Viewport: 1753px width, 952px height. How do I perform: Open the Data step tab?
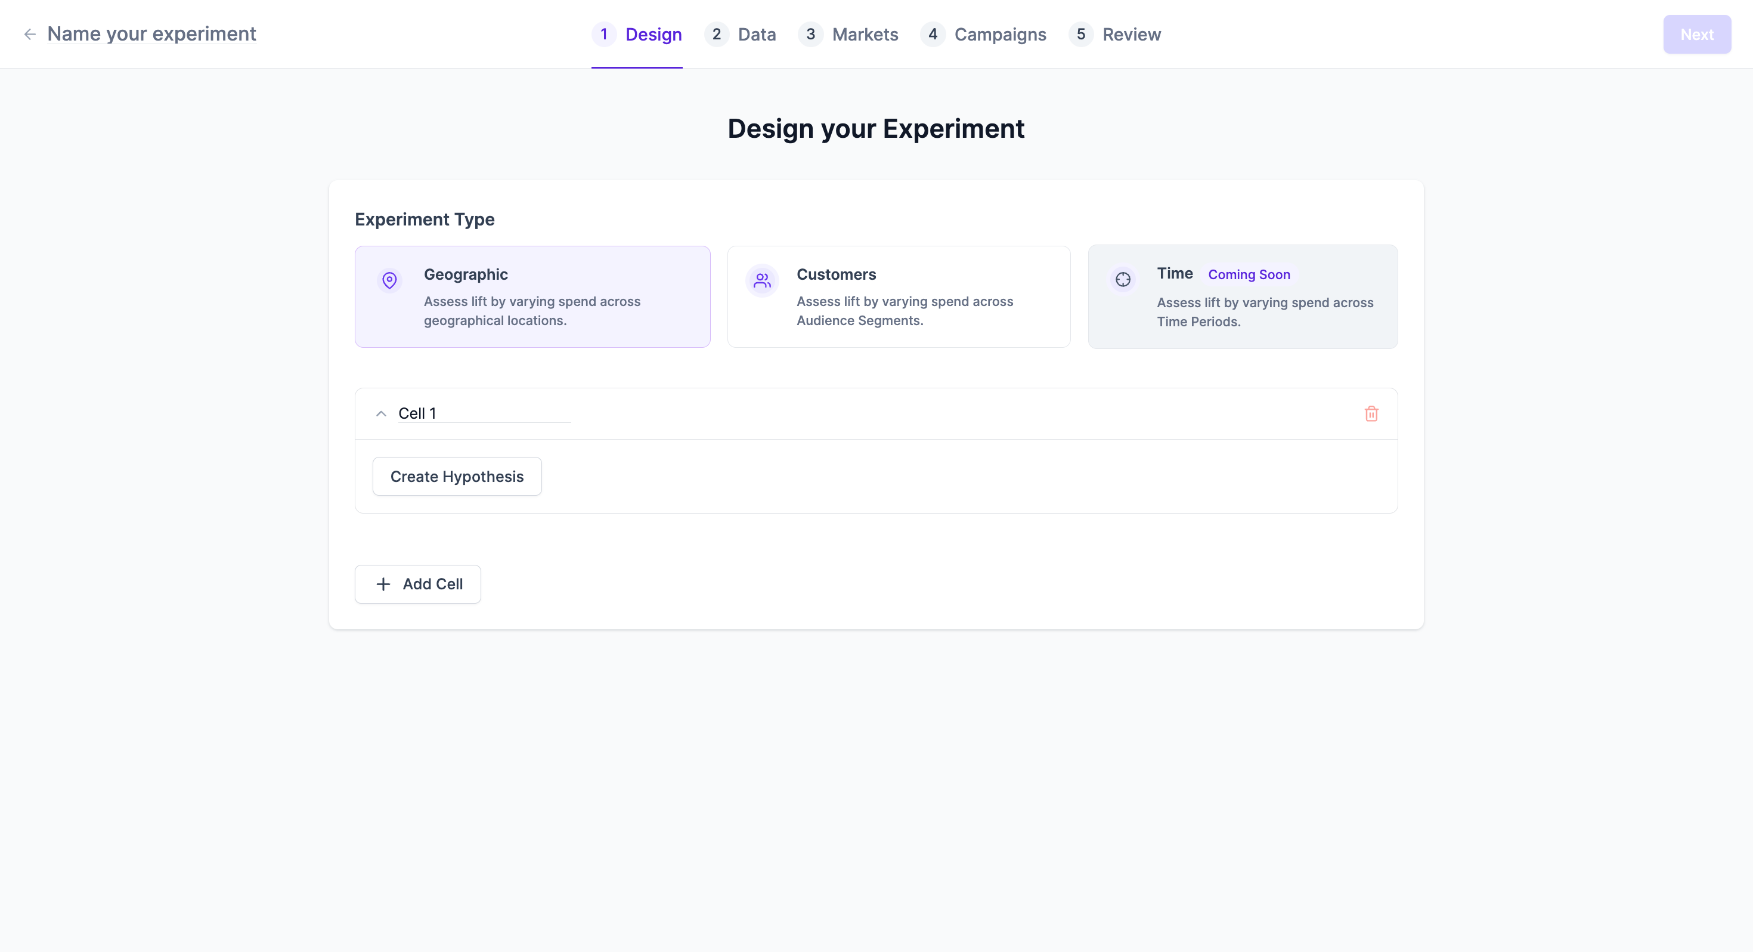coord(756,34)
